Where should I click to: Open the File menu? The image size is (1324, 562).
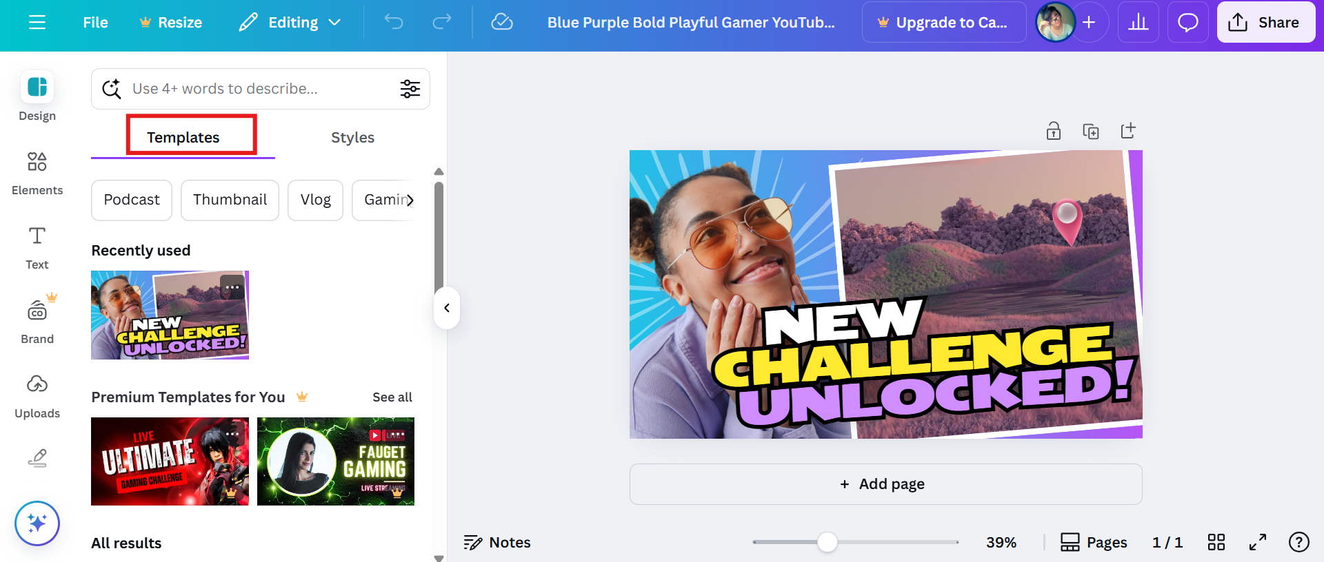click(95, 23)
